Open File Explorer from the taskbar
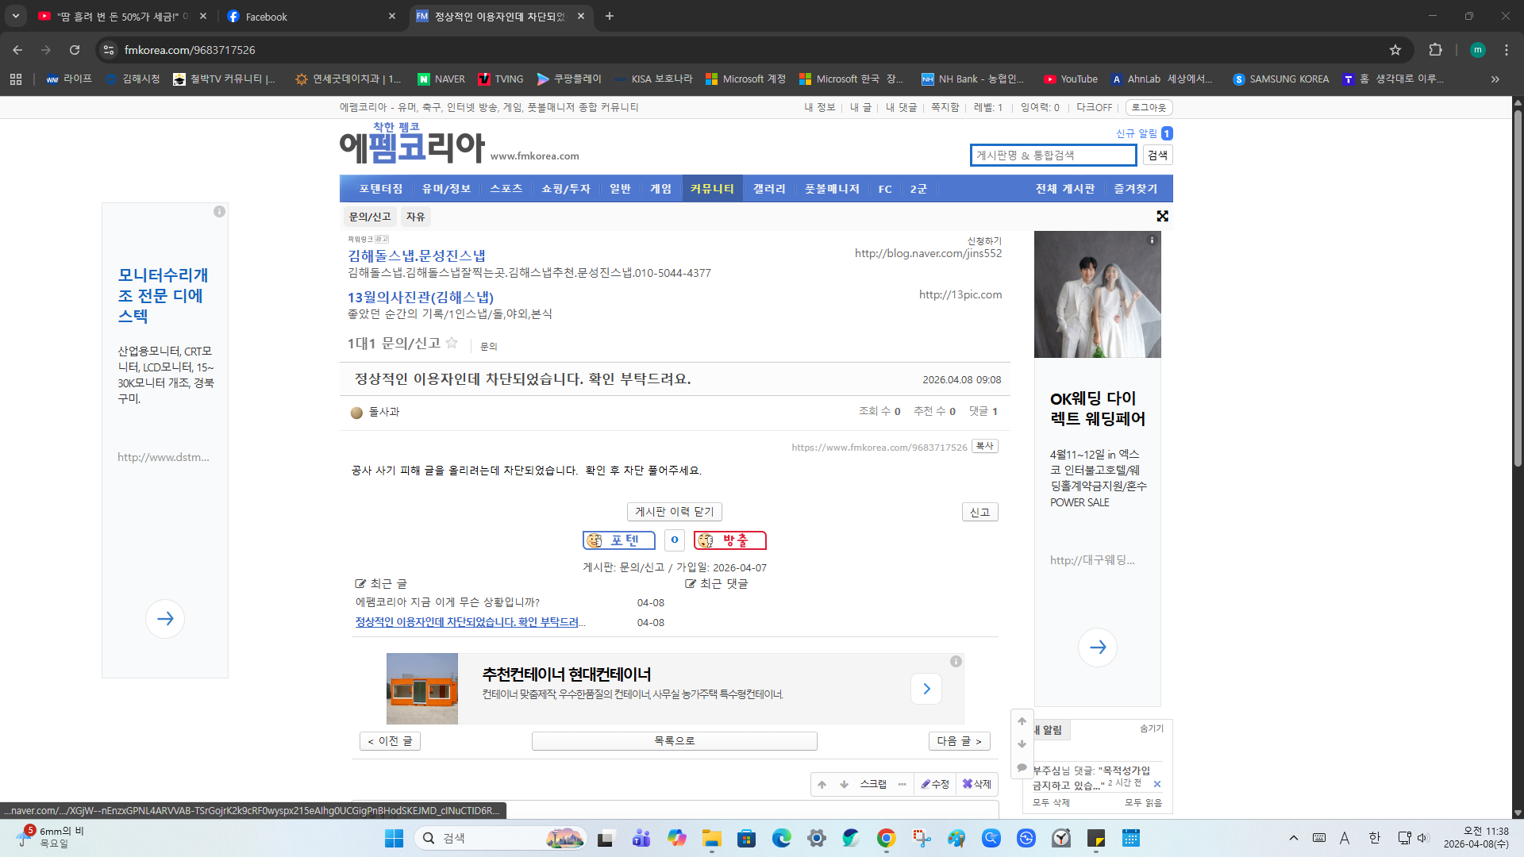Image resolution: width=1524 pixels, height=857 pixels. click(711, 838)
